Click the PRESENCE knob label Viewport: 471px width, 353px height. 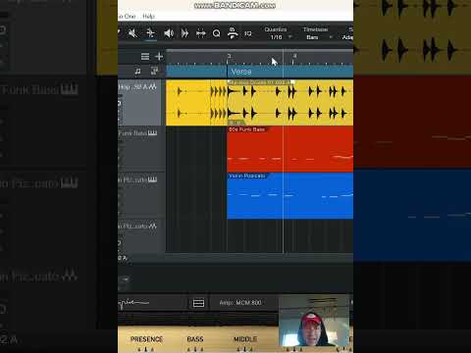(146, 339)
